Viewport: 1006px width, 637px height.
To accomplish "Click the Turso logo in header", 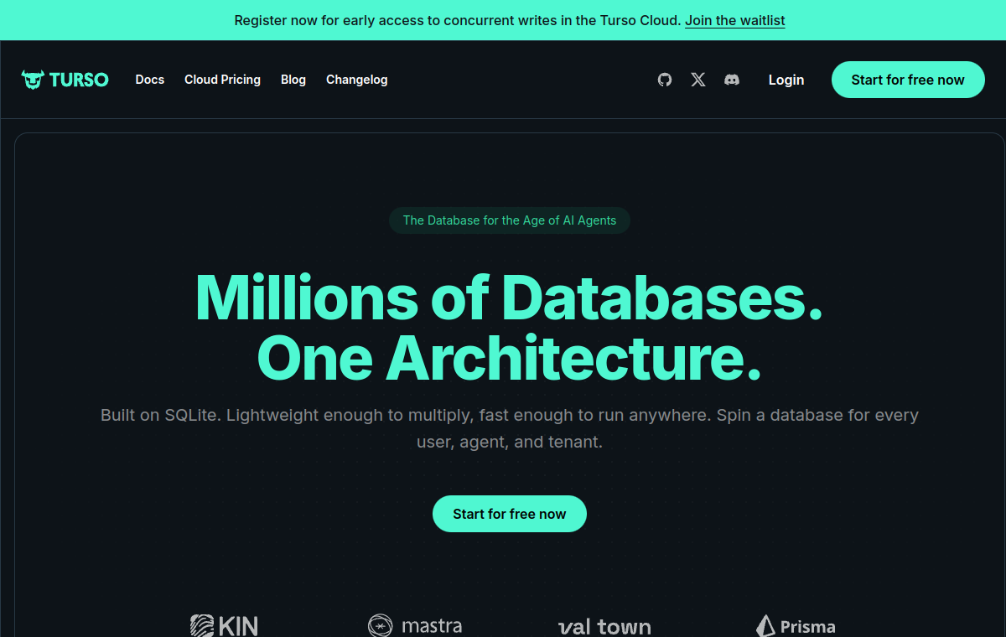I will coord(65,80).
